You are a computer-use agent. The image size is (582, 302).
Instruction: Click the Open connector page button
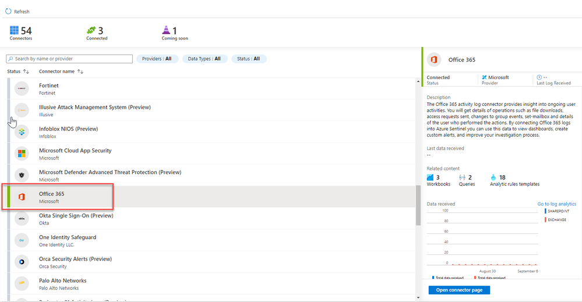459,290
